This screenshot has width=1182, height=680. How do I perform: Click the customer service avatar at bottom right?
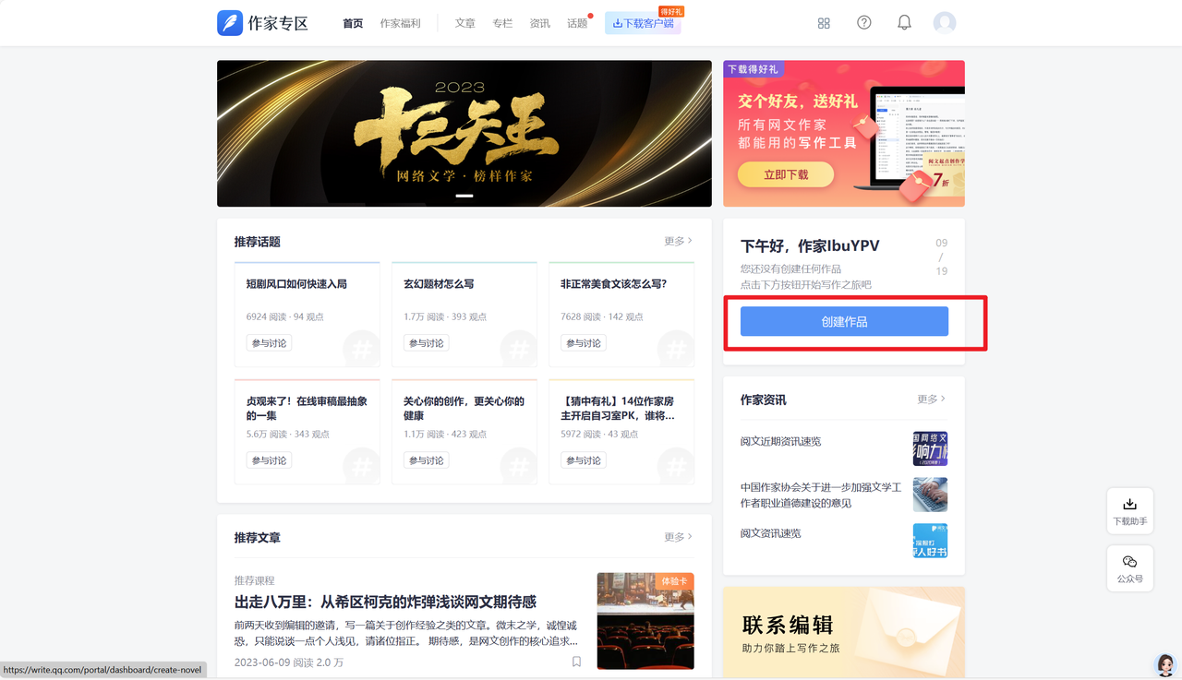[1164, 664]
